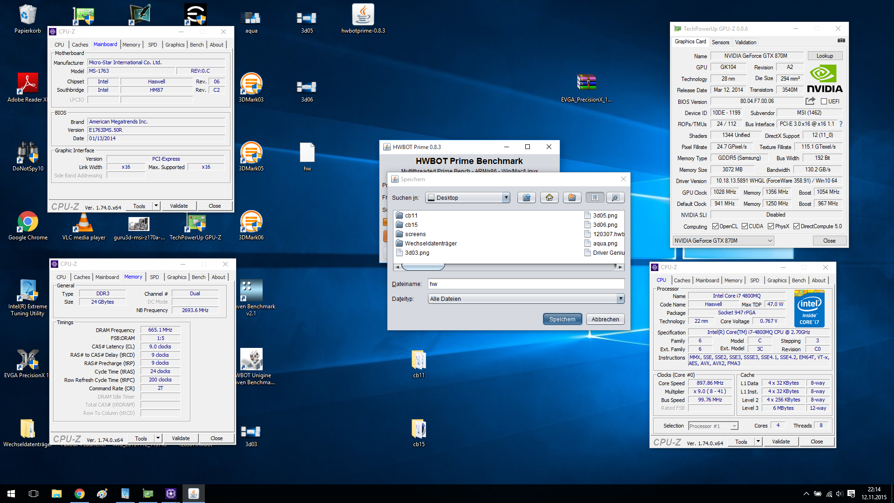This screenshot has width=894, height=503.
Task: Click Abbrechen to cancel saving
Action: pos(605,319)
